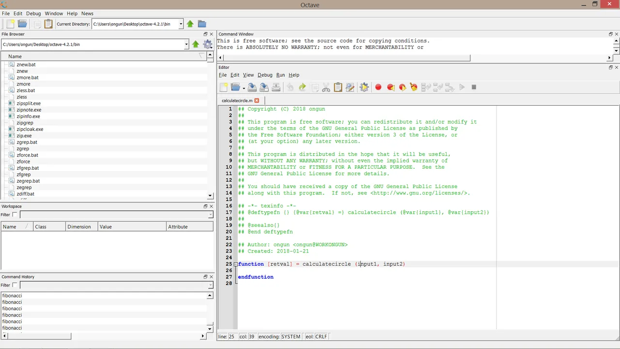This screenshot has height=349, width=620.
Task: Open the Command History filter dropdown
Action: tap(210, 285)
